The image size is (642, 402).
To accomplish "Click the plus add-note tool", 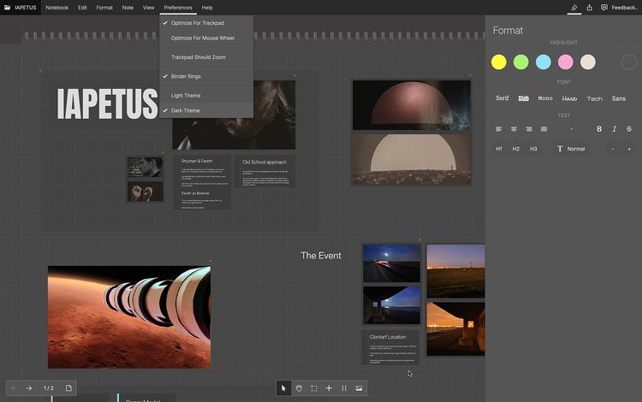I will [x=329, y=388].
